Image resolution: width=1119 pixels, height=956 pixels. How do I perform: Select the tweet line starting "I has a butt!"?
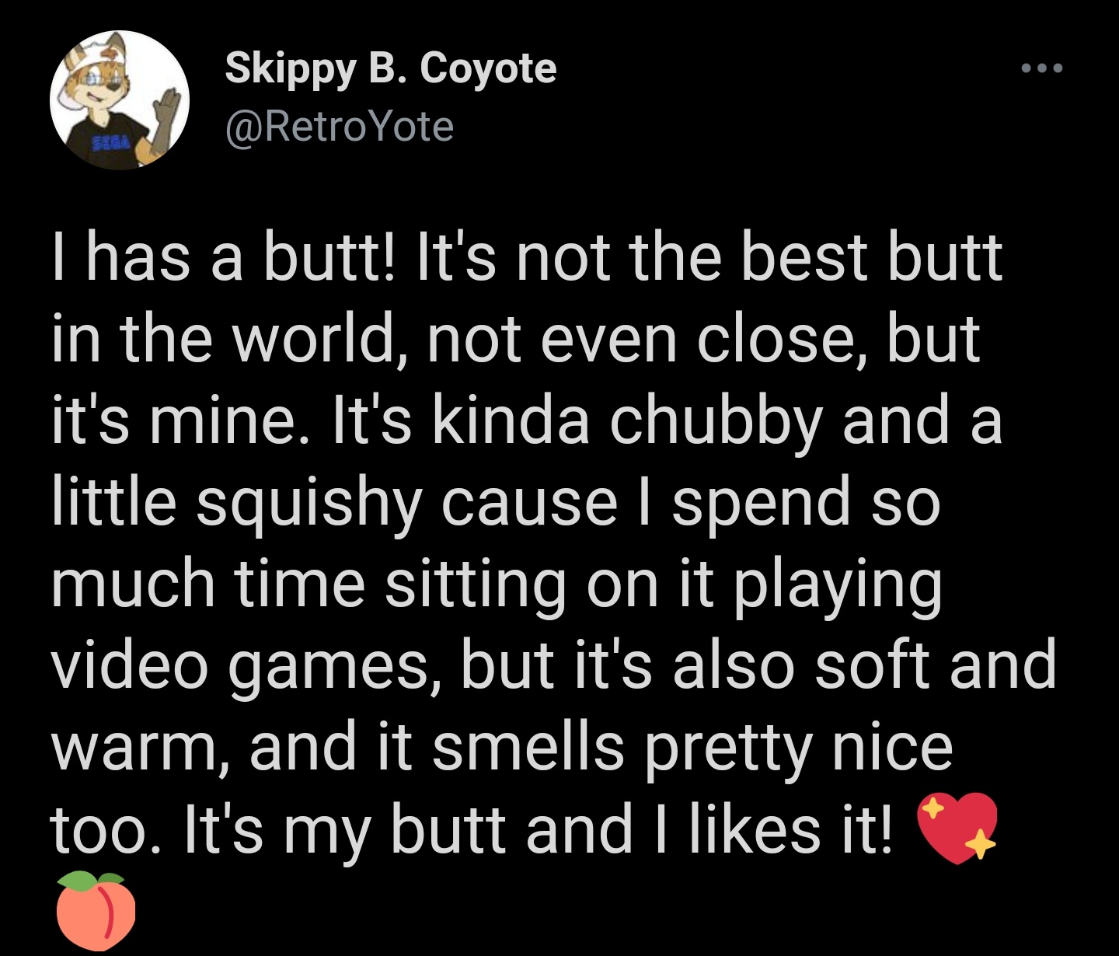coord(528,259)
